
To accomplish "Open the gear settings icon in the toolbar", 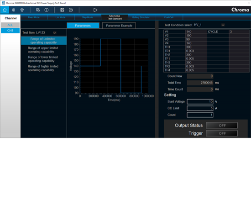I will [x=13, y=10].
